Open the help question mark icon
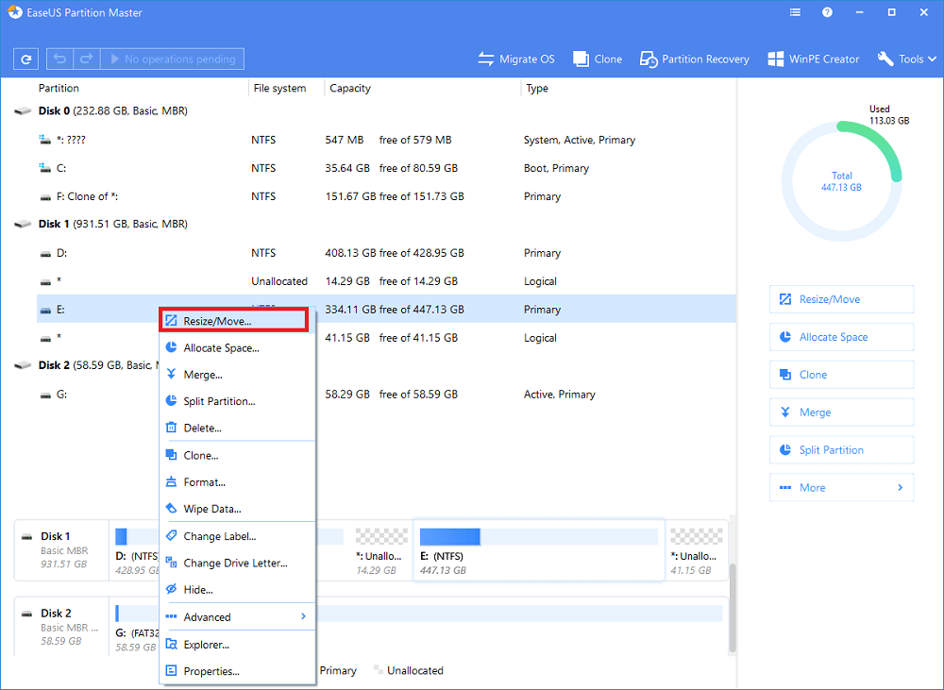This screenshot has height=690, width=944. coord(827,12)
